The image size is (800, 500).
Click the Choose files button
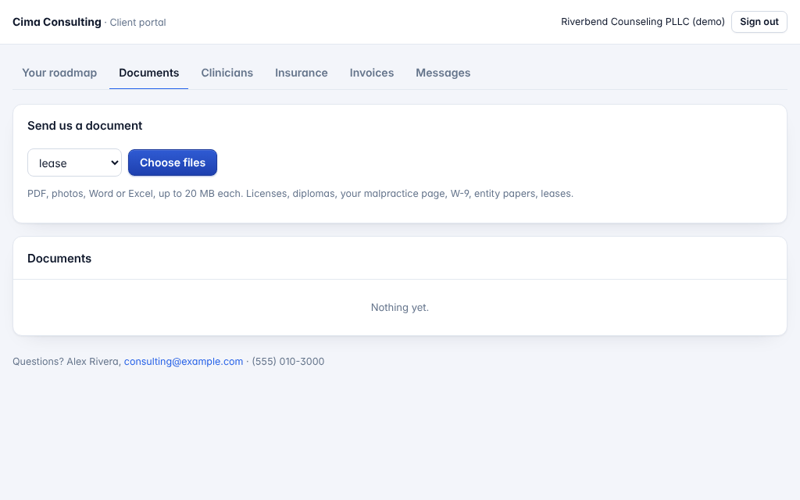click(x=173, y=162)
